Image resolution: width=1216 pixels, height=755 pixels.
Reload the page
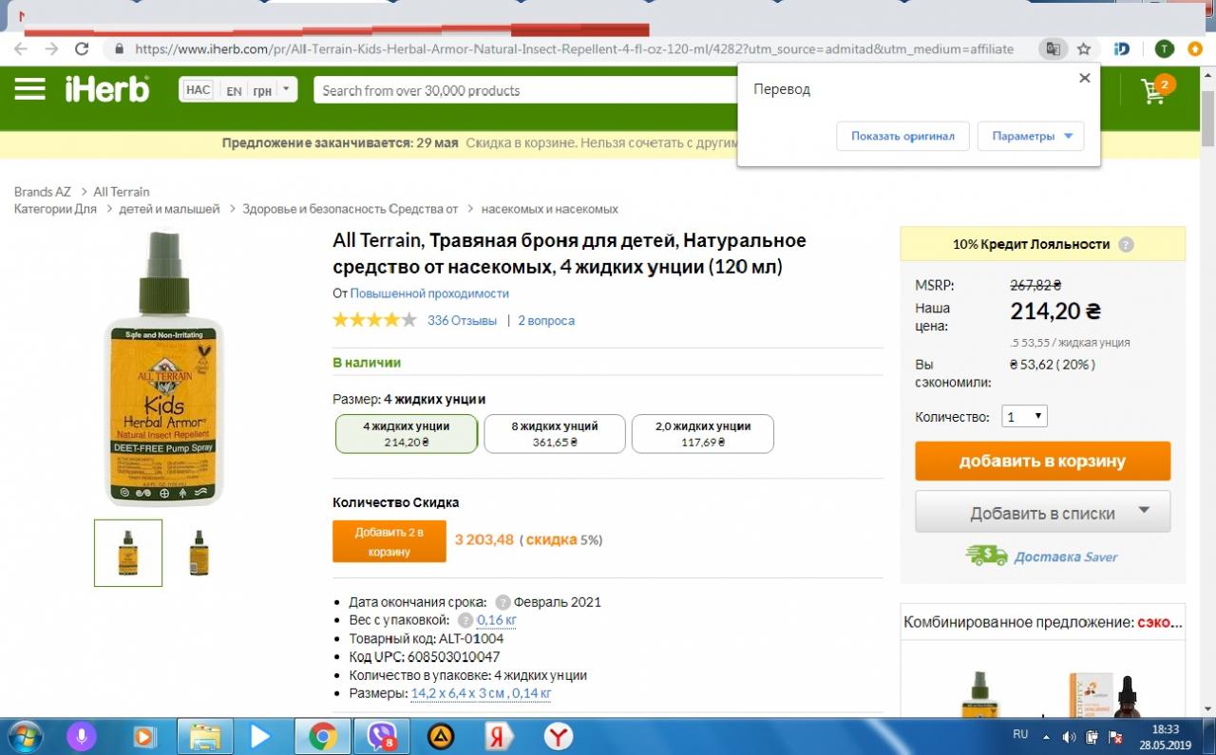coord(82,48)
